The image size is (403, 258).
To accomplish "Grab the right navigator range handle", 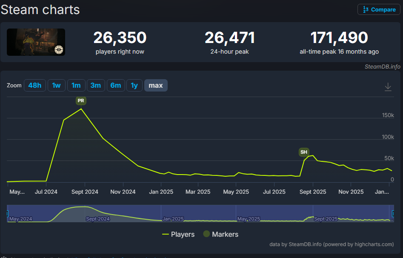I will [393, 213].
